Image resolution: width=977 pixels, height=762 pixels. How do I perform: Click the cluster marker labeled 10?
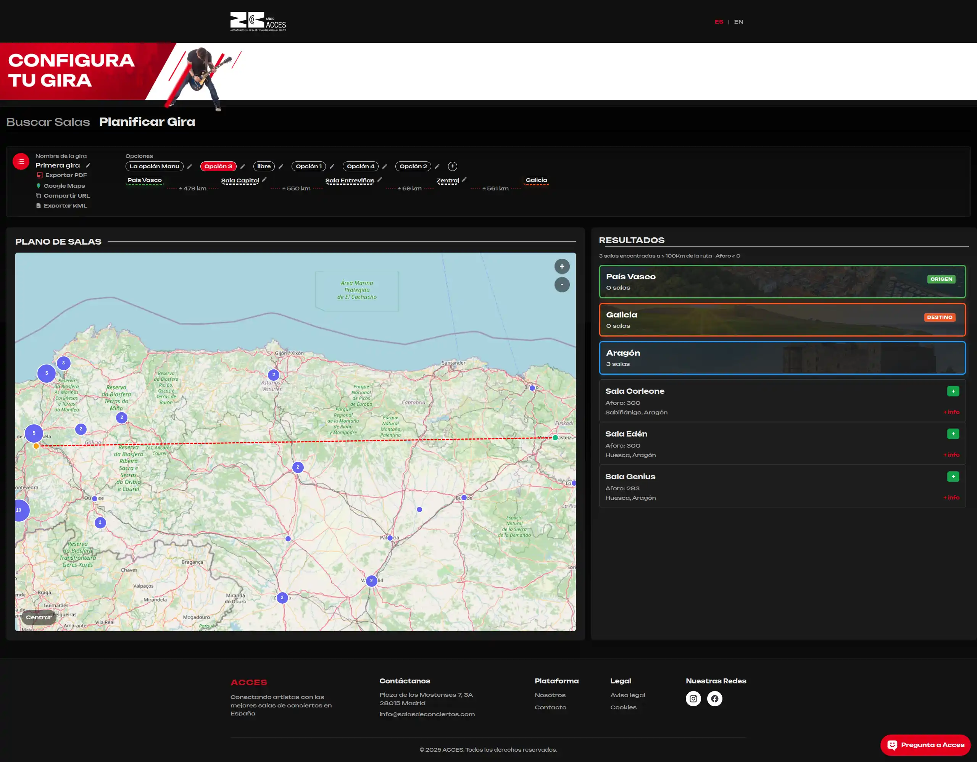[x=20, y=510]
